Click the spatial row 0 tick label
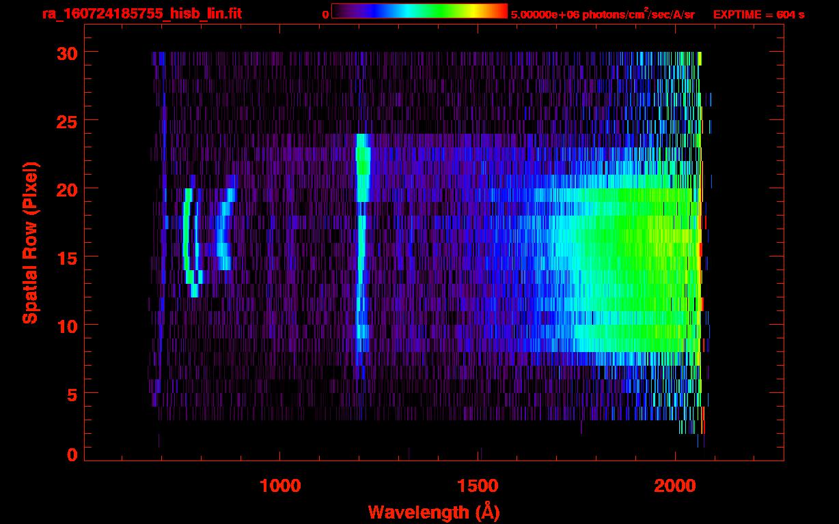Viewport: 839px width, 524px height. point(72,454)
